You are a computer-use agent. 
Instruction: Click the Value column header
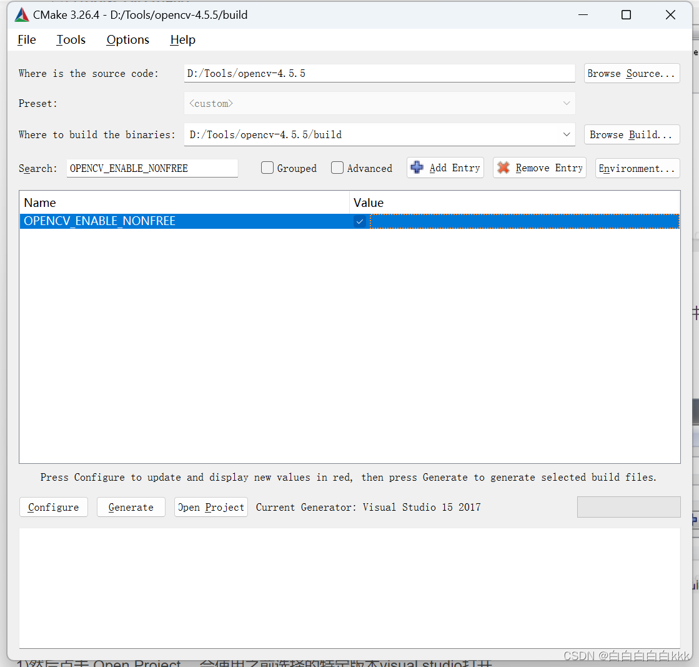pos(515,203)
